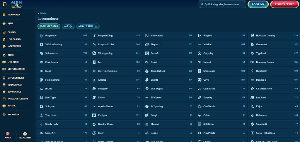Open the Swintt provider card
The width and height of the screenshot is (300, 142).
click(x=168, y=80)
